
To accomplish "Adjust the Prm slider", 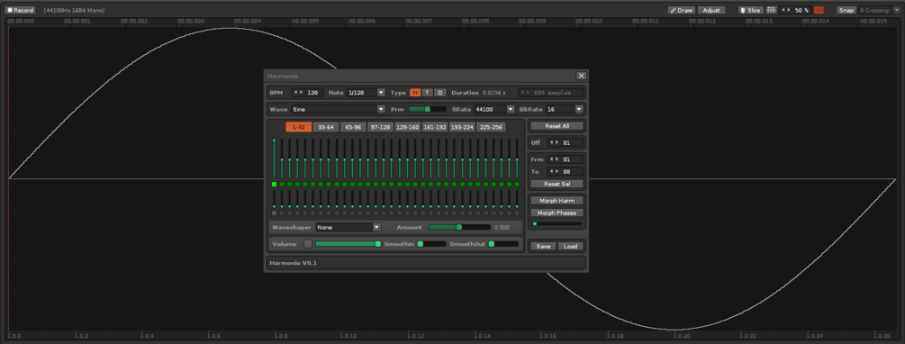I will tap(427, 109).
